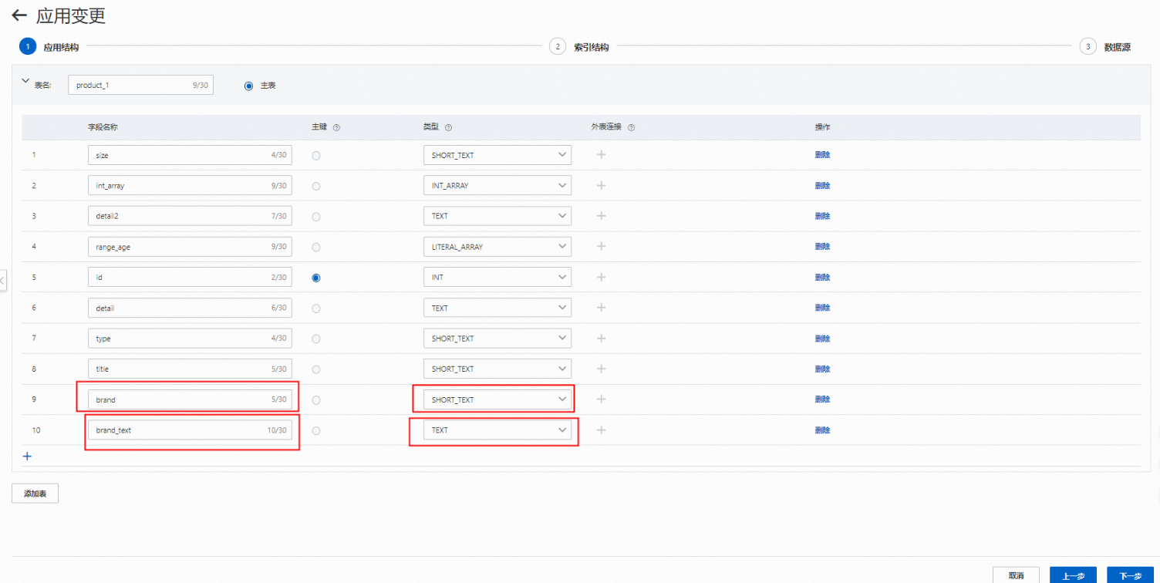The width and height of the screenshot is (1160, 583).
Task: Open the type dropdown for detail
Action: 497,308
